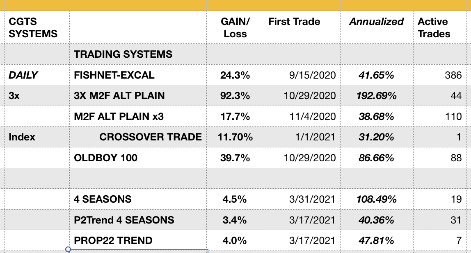Select the Annualized column header
471x253 pixels.
click(x=376, y=22)
